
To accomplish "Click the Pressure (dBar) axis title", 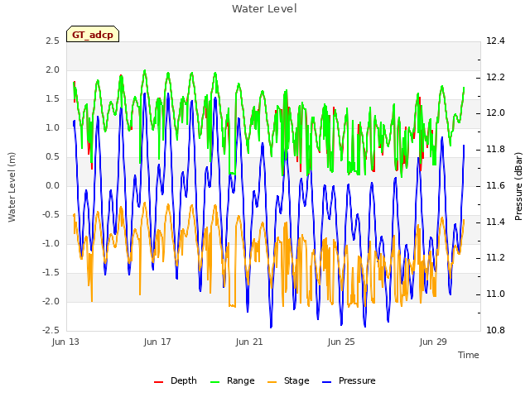I will [x=518, y=186].
